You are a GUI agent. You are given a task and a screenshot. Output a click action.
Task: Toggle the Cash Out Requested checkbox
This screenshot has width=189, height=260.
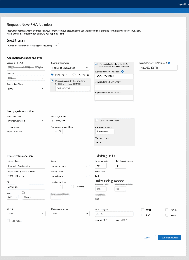pos(97,120)
